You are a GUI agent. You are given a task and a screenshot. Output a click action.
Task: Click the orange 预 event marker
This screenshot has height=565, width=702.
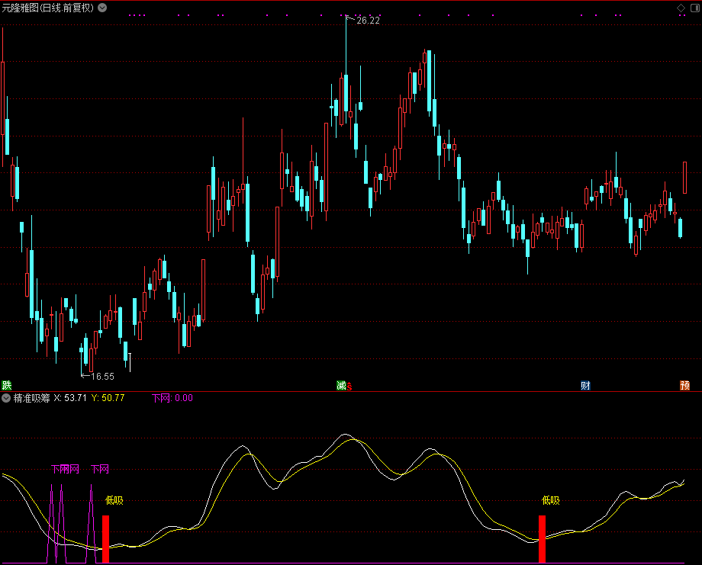(x=685, y=386)
